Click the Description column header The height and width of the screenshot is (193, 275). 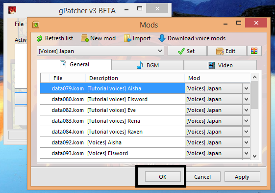[x=135, y=78]
